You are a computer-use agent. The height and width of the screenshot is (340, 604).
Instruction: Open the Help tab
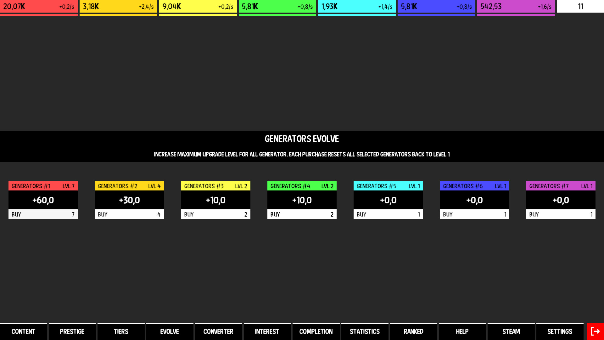coord(462,331)
